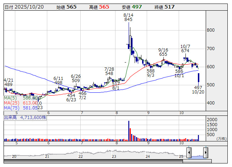Click the tallest volume bar in August
This screenshot has width=232, height=167.
[128, 130]
